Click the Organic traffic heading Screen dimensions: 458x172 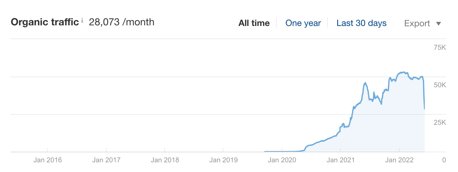45,22
